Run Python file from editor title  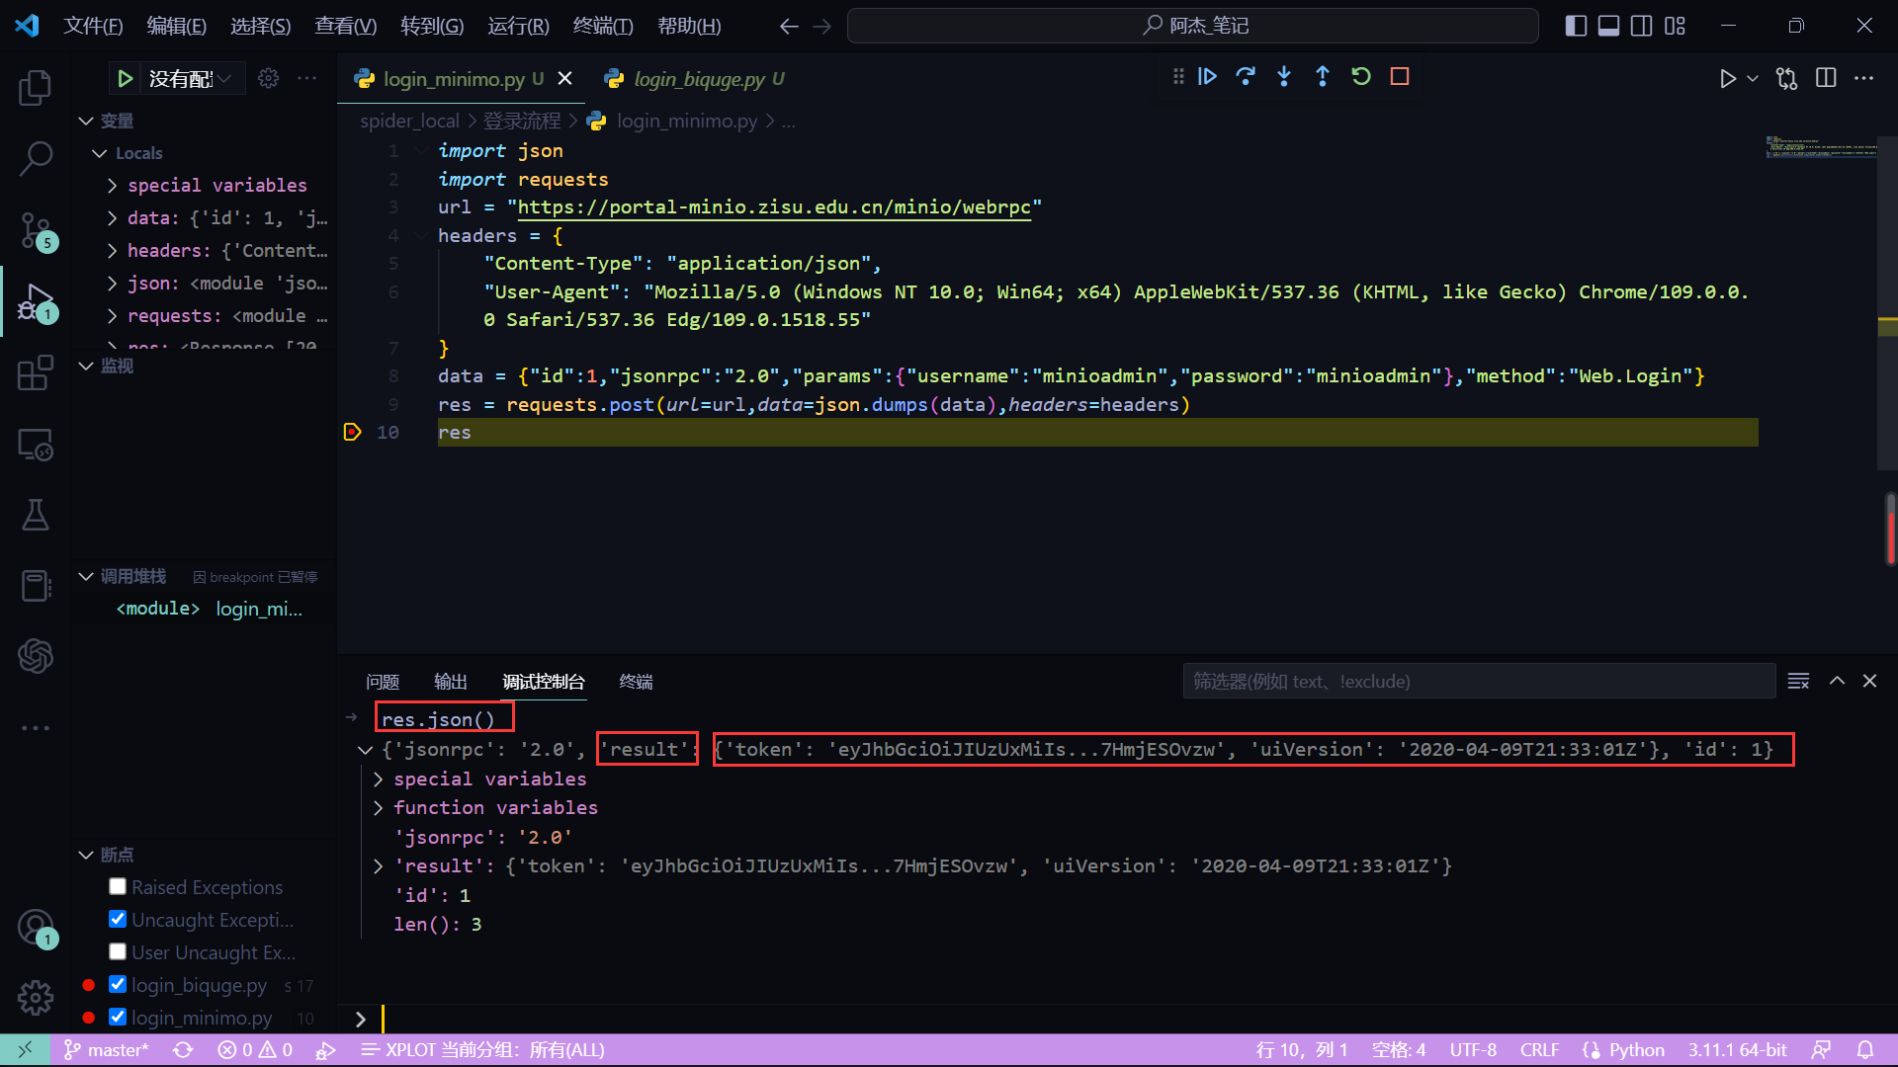pos(1727,79)
